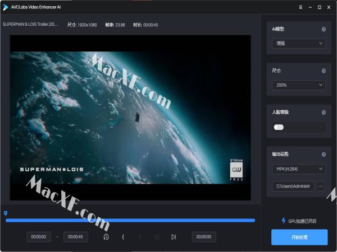Click the reset trim clock icon

(x=106, y=237)
